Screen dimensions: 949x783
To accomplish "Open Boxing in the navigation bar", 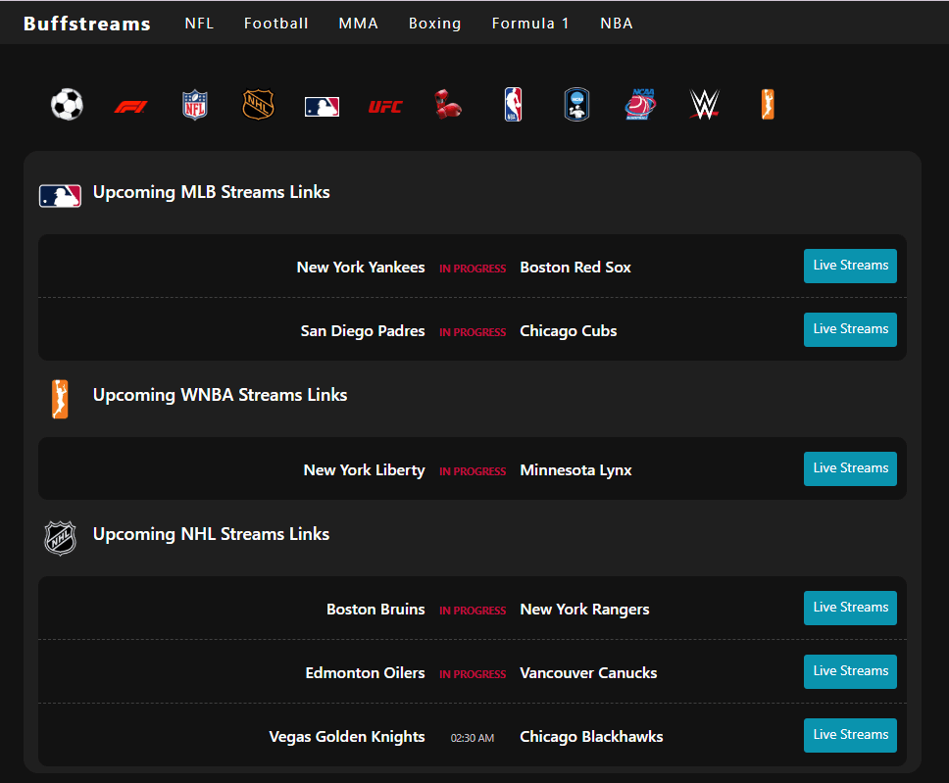I will [x=434, y=23].
